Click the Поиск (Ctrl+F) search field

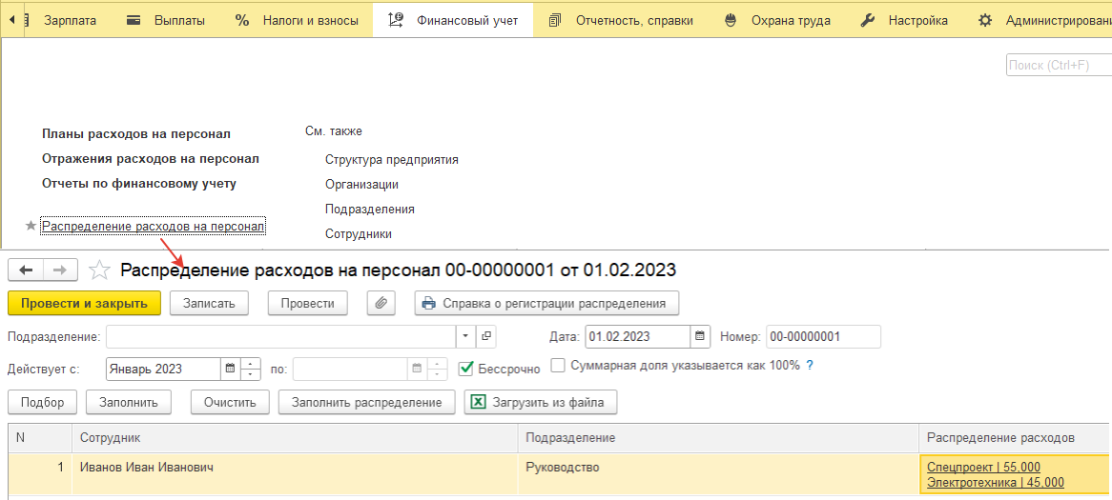click(1058, 65)
